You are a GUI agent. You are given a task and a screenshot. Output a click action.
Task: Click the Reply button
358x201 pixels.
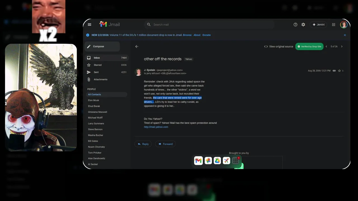point(143,144)
